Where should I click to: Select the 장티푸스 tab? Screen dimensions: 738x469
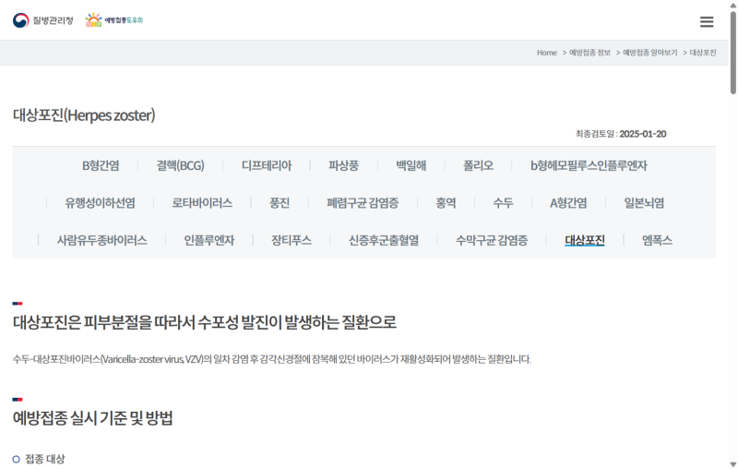pyautogui.click(x=292, y=240)
